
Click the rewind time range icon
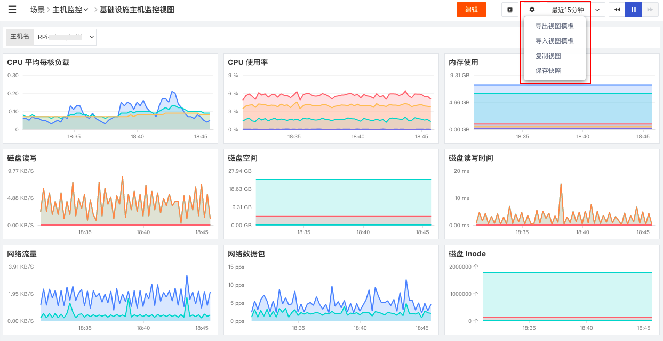pos(617,10)
